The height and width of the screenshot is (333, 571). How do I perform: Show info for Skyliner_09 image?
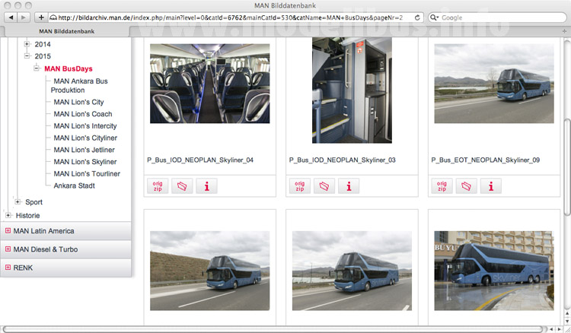click(x=490, y=186)
